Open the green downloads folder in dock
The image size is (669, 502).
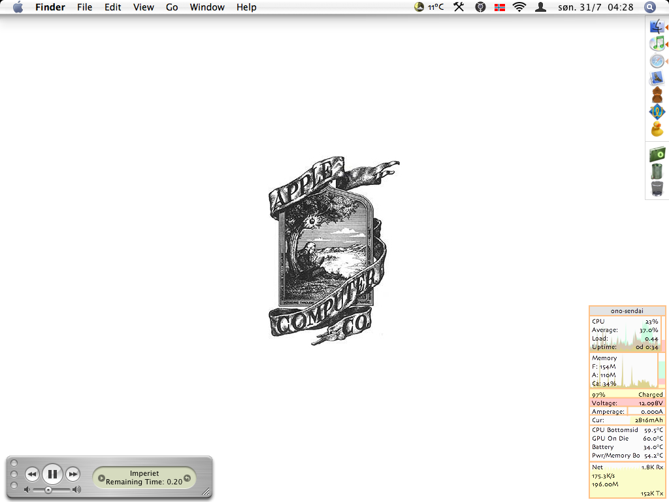tap(657, 154)
